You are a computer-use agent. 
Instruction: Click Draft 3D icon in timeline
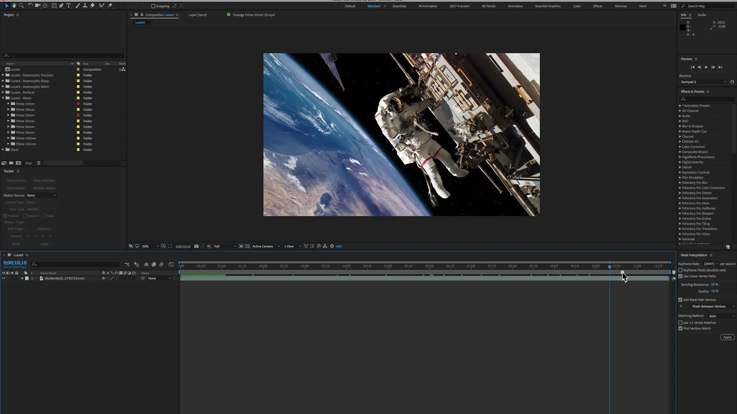(136, 264)
